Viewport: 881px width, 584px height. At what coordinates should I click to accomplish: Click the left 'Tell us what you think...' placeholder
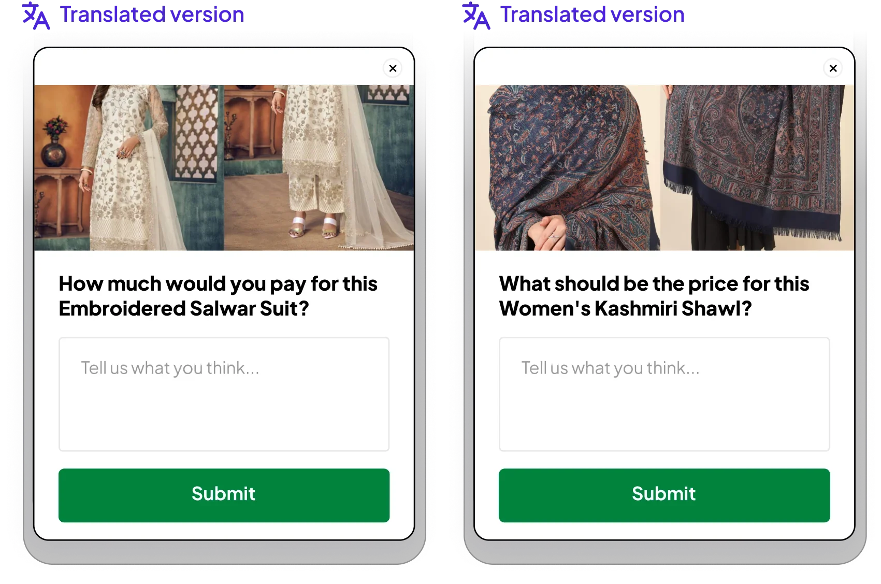170,368
